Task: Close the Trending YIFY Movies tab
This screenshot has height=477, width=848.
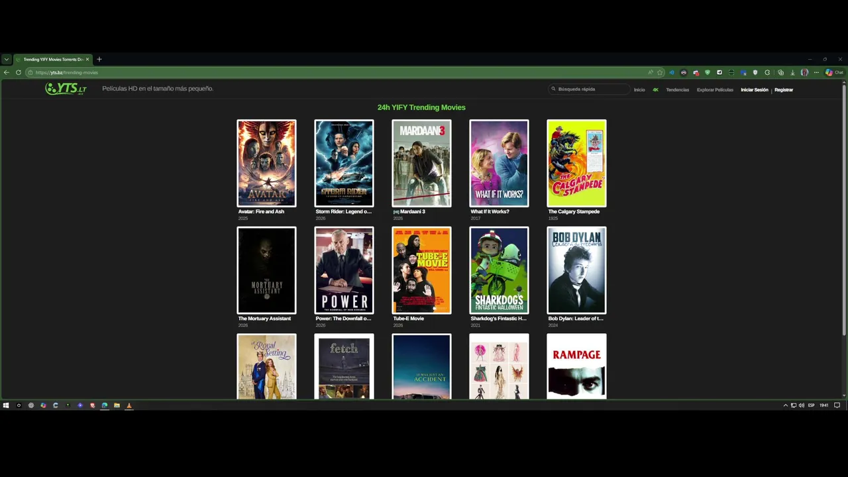Action: (87, 60)
